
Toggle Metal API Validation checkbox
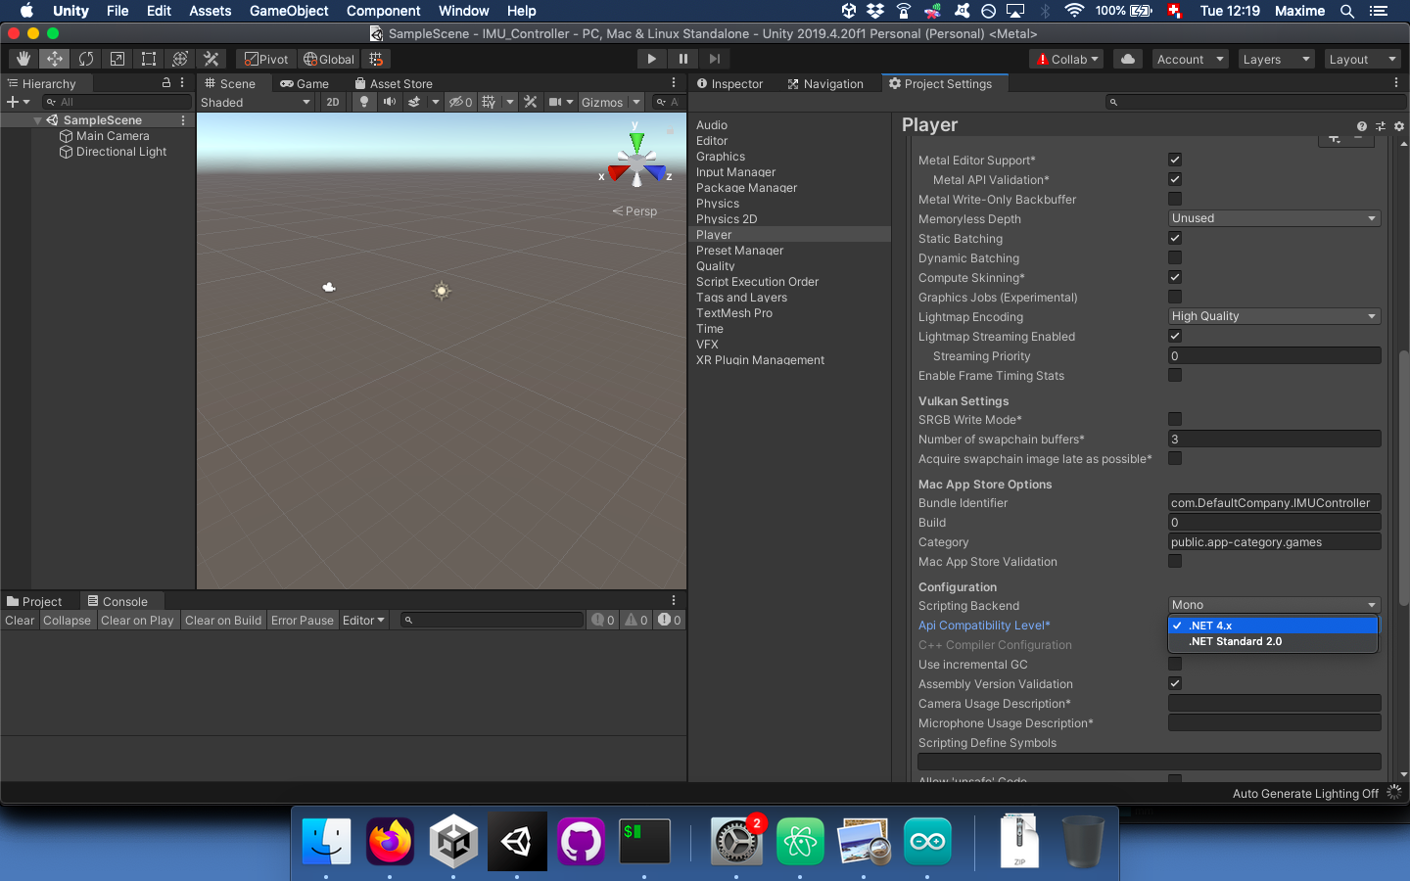click(1175, 179)
